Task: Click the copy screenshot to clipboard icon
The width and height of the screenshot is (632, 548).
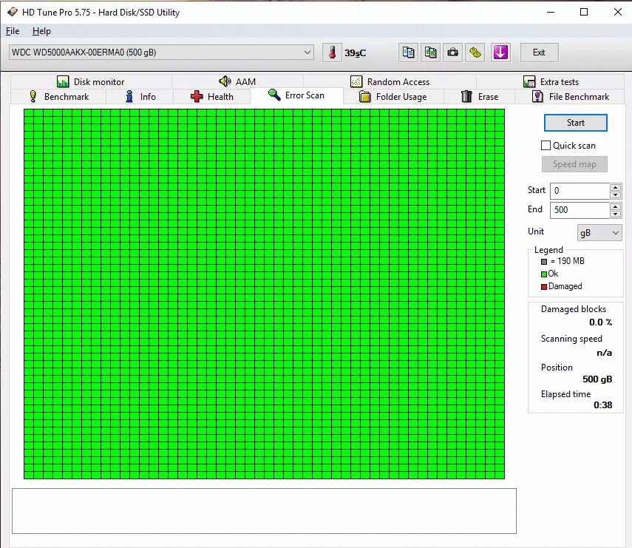Action: click(430, 53)
